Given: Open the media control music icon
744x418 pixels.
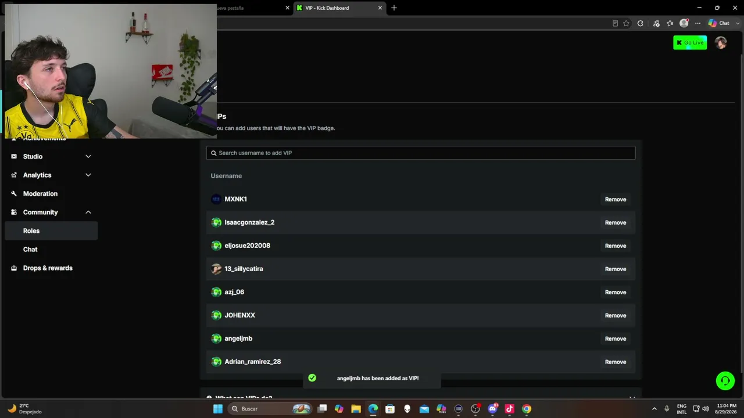Looking at the screenshot, I should [x=656, y=23].
